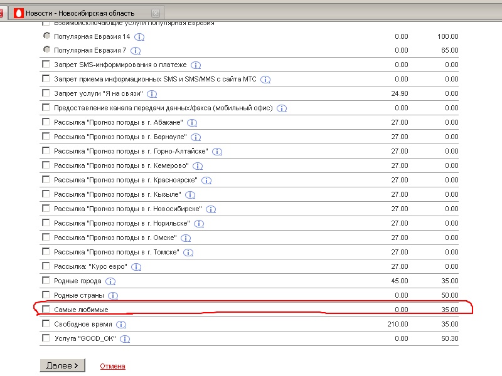This screenshot has width=502, height=376.
Task: Check the Услуга "GOOD_OK" checkbox
Action: click(x=46, y=338)
